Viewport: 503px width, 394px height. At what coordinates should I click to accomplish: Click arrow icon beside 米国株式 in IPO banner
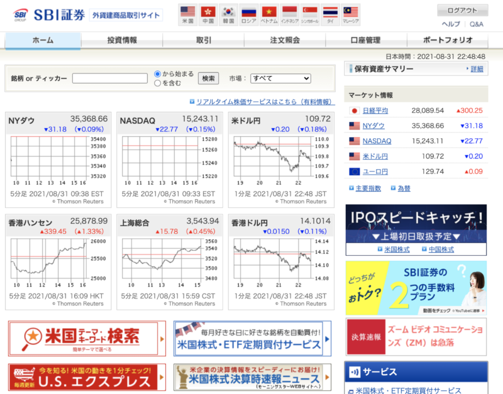(380, 249)
